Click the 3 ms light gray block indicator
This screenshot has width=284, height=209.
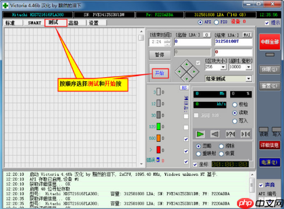coord(159,92)
